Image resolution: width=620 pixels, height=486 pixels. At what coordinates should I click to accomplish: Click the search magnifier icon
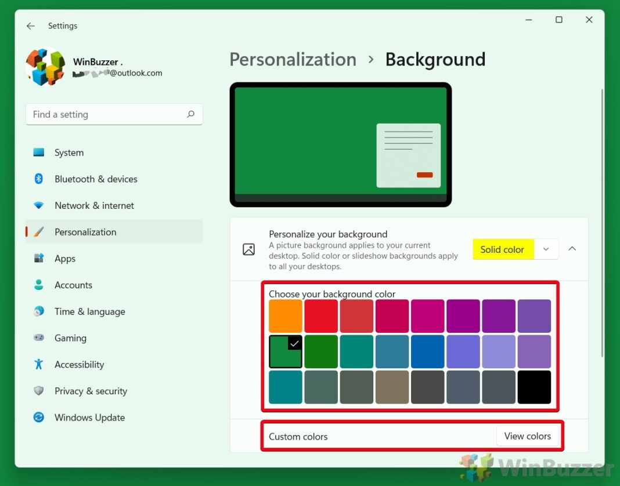pyautogui.click(x=190, y=114)
